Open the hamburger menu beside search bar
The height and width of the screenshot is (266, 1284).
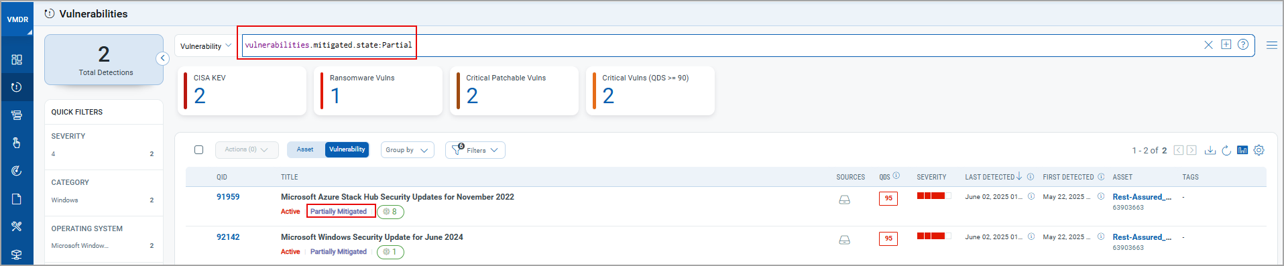coord(1271,45)
